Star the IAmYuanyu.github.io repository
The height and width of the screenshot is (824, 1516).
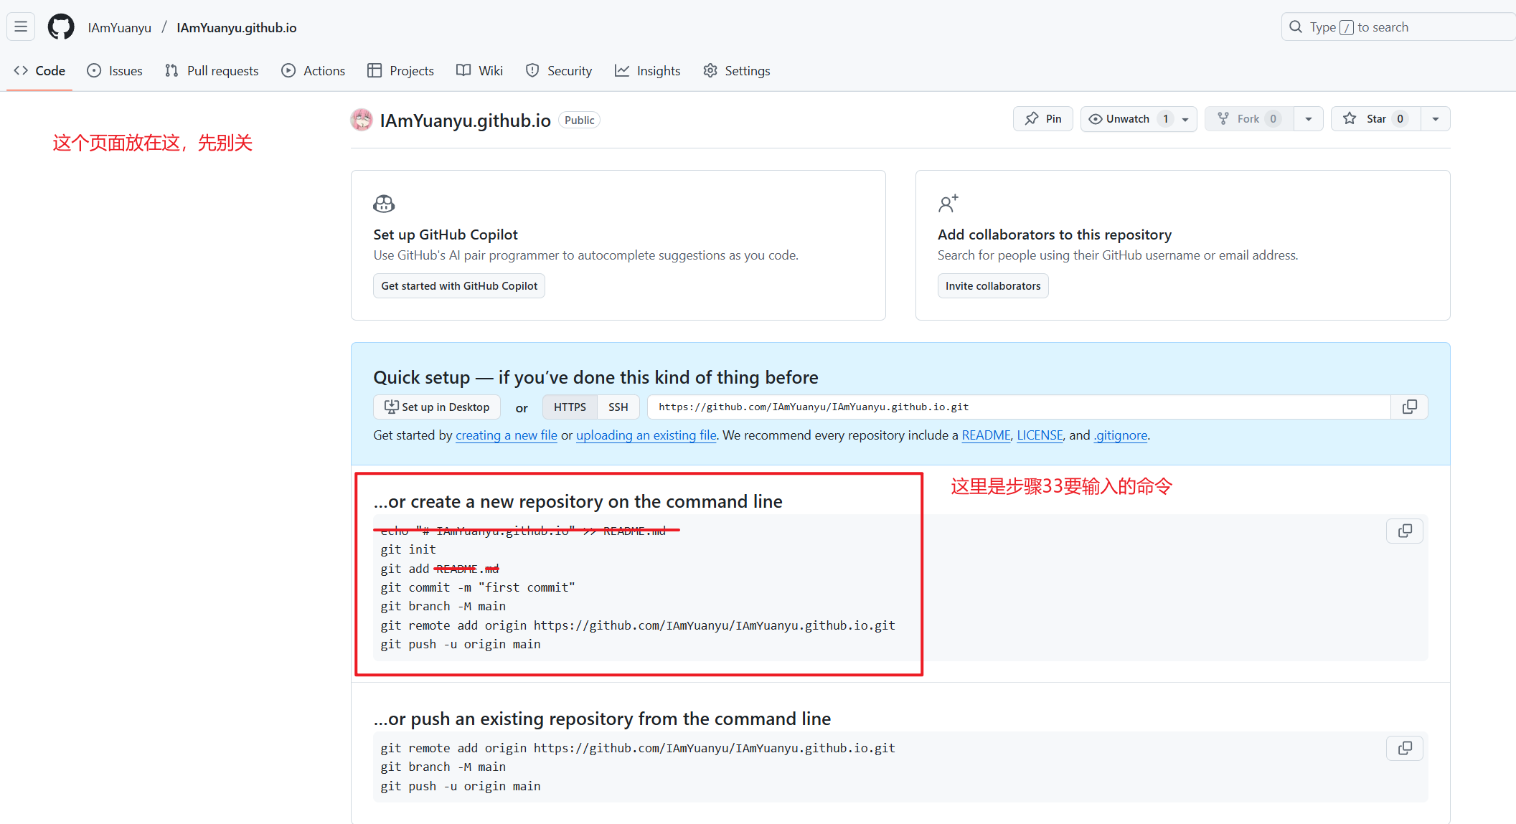1375,119
